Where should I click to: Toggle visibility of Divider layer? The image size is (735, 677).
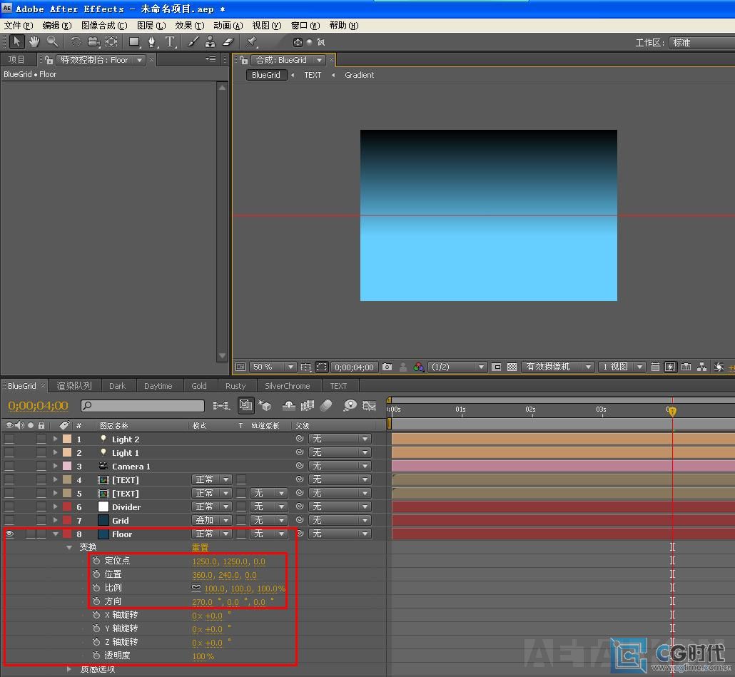9,507
